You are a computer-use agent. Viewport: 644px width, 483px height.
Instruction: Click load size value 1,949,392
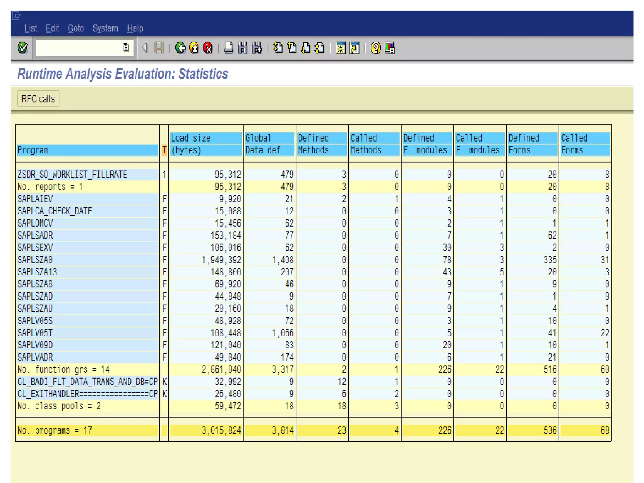point(221,260)
